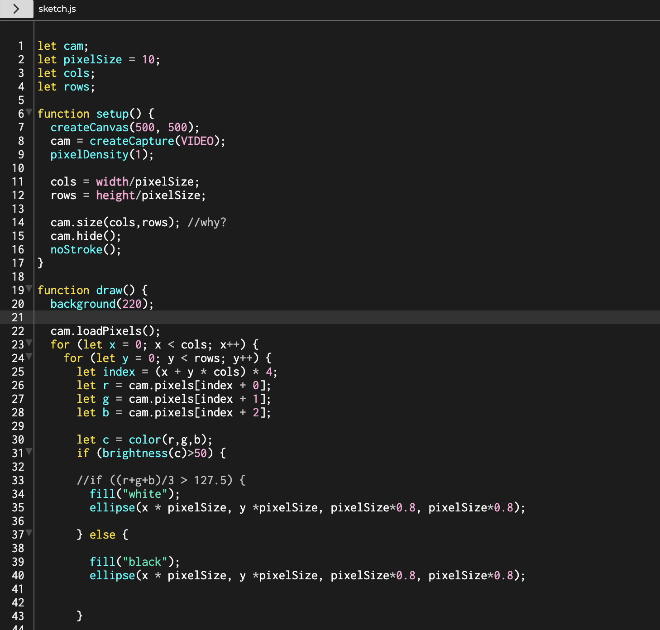The width and height of the screenshot is (660, 630).
Task: Select the sketch.js file tab
Action: pyautogui.click(x=57, y=9)
